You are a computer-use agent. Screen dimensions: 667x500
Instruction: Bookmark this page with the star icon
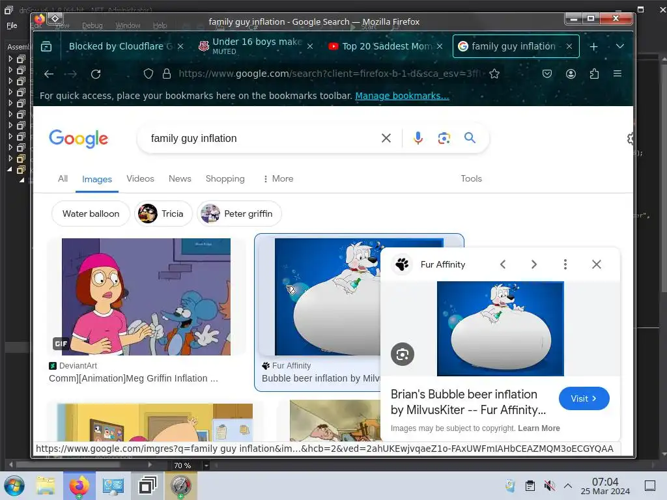494,74
